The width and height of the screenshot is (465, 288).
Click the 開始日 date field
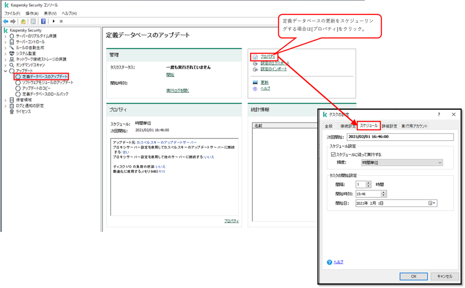coord(396,203)
